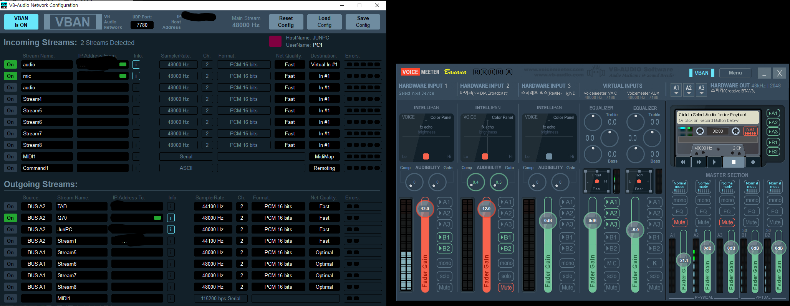This screenshot has height=306, width=790.
Task: Open info for outgoing JunPC stream
Action: 171,229
